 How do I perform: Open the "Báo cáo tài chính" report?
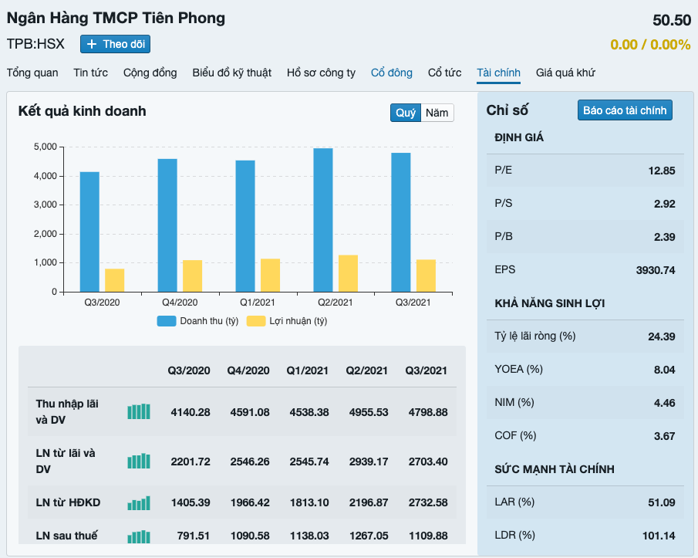[625, 110]
